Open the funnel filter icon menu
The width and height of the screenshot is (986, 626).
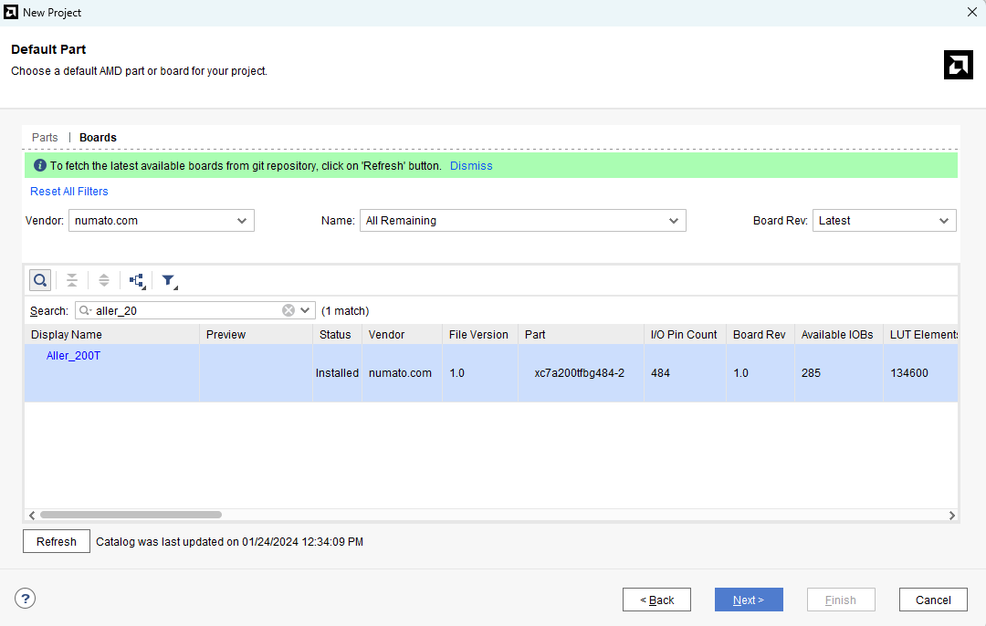coord(169,280)
